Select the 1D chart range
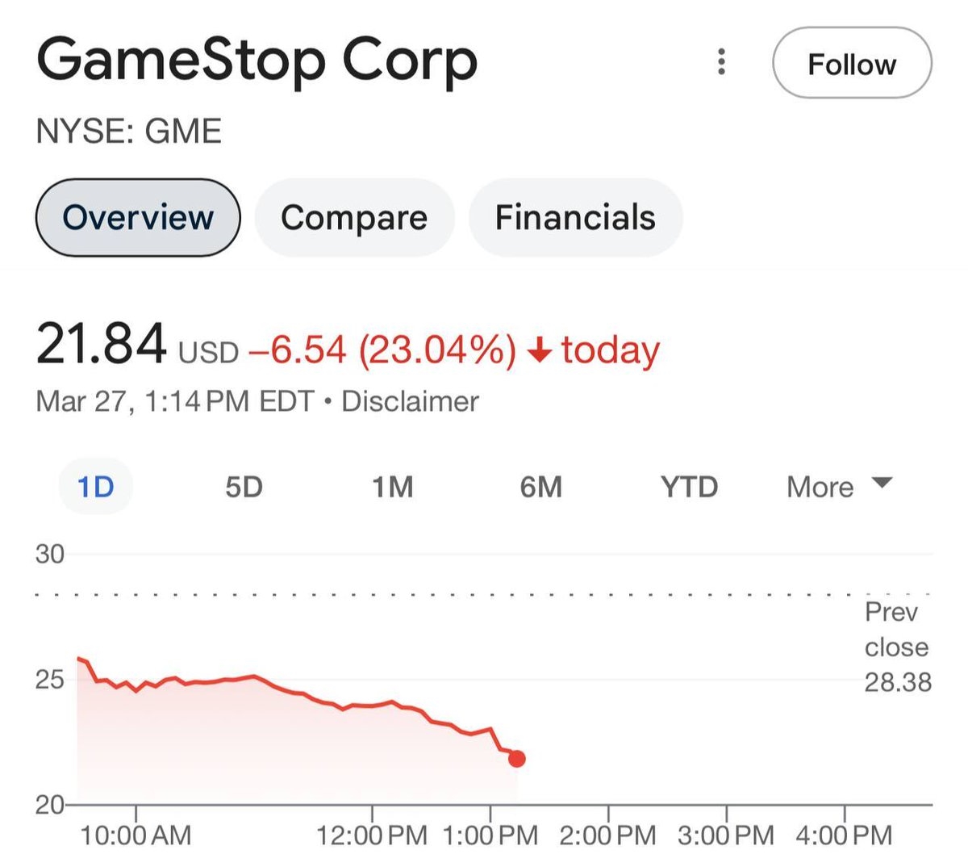 coord(95,487)
